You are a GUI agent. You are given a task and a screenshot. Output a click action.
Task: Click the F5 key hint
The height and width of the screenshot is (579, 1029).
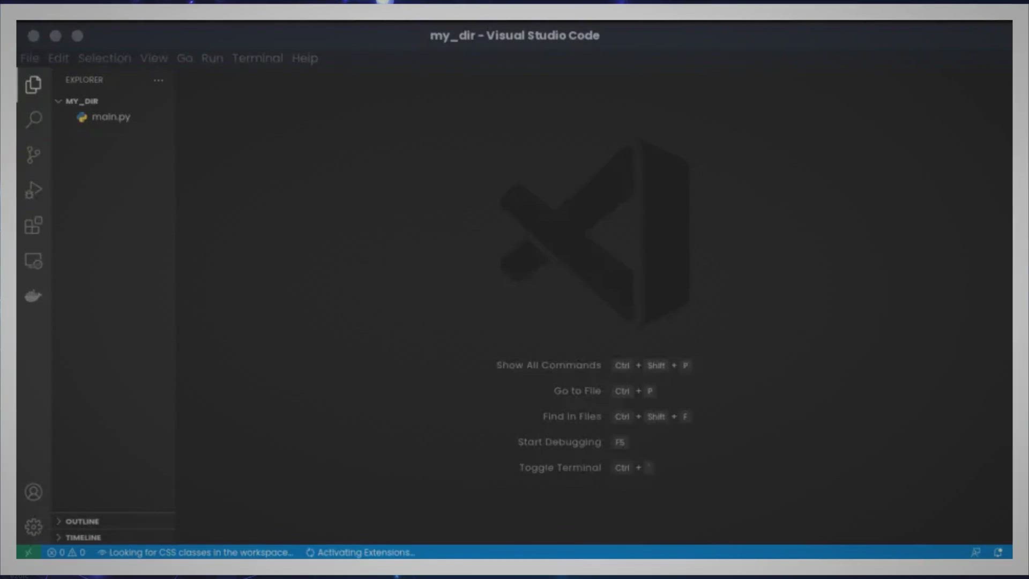[x=620, y=442]
